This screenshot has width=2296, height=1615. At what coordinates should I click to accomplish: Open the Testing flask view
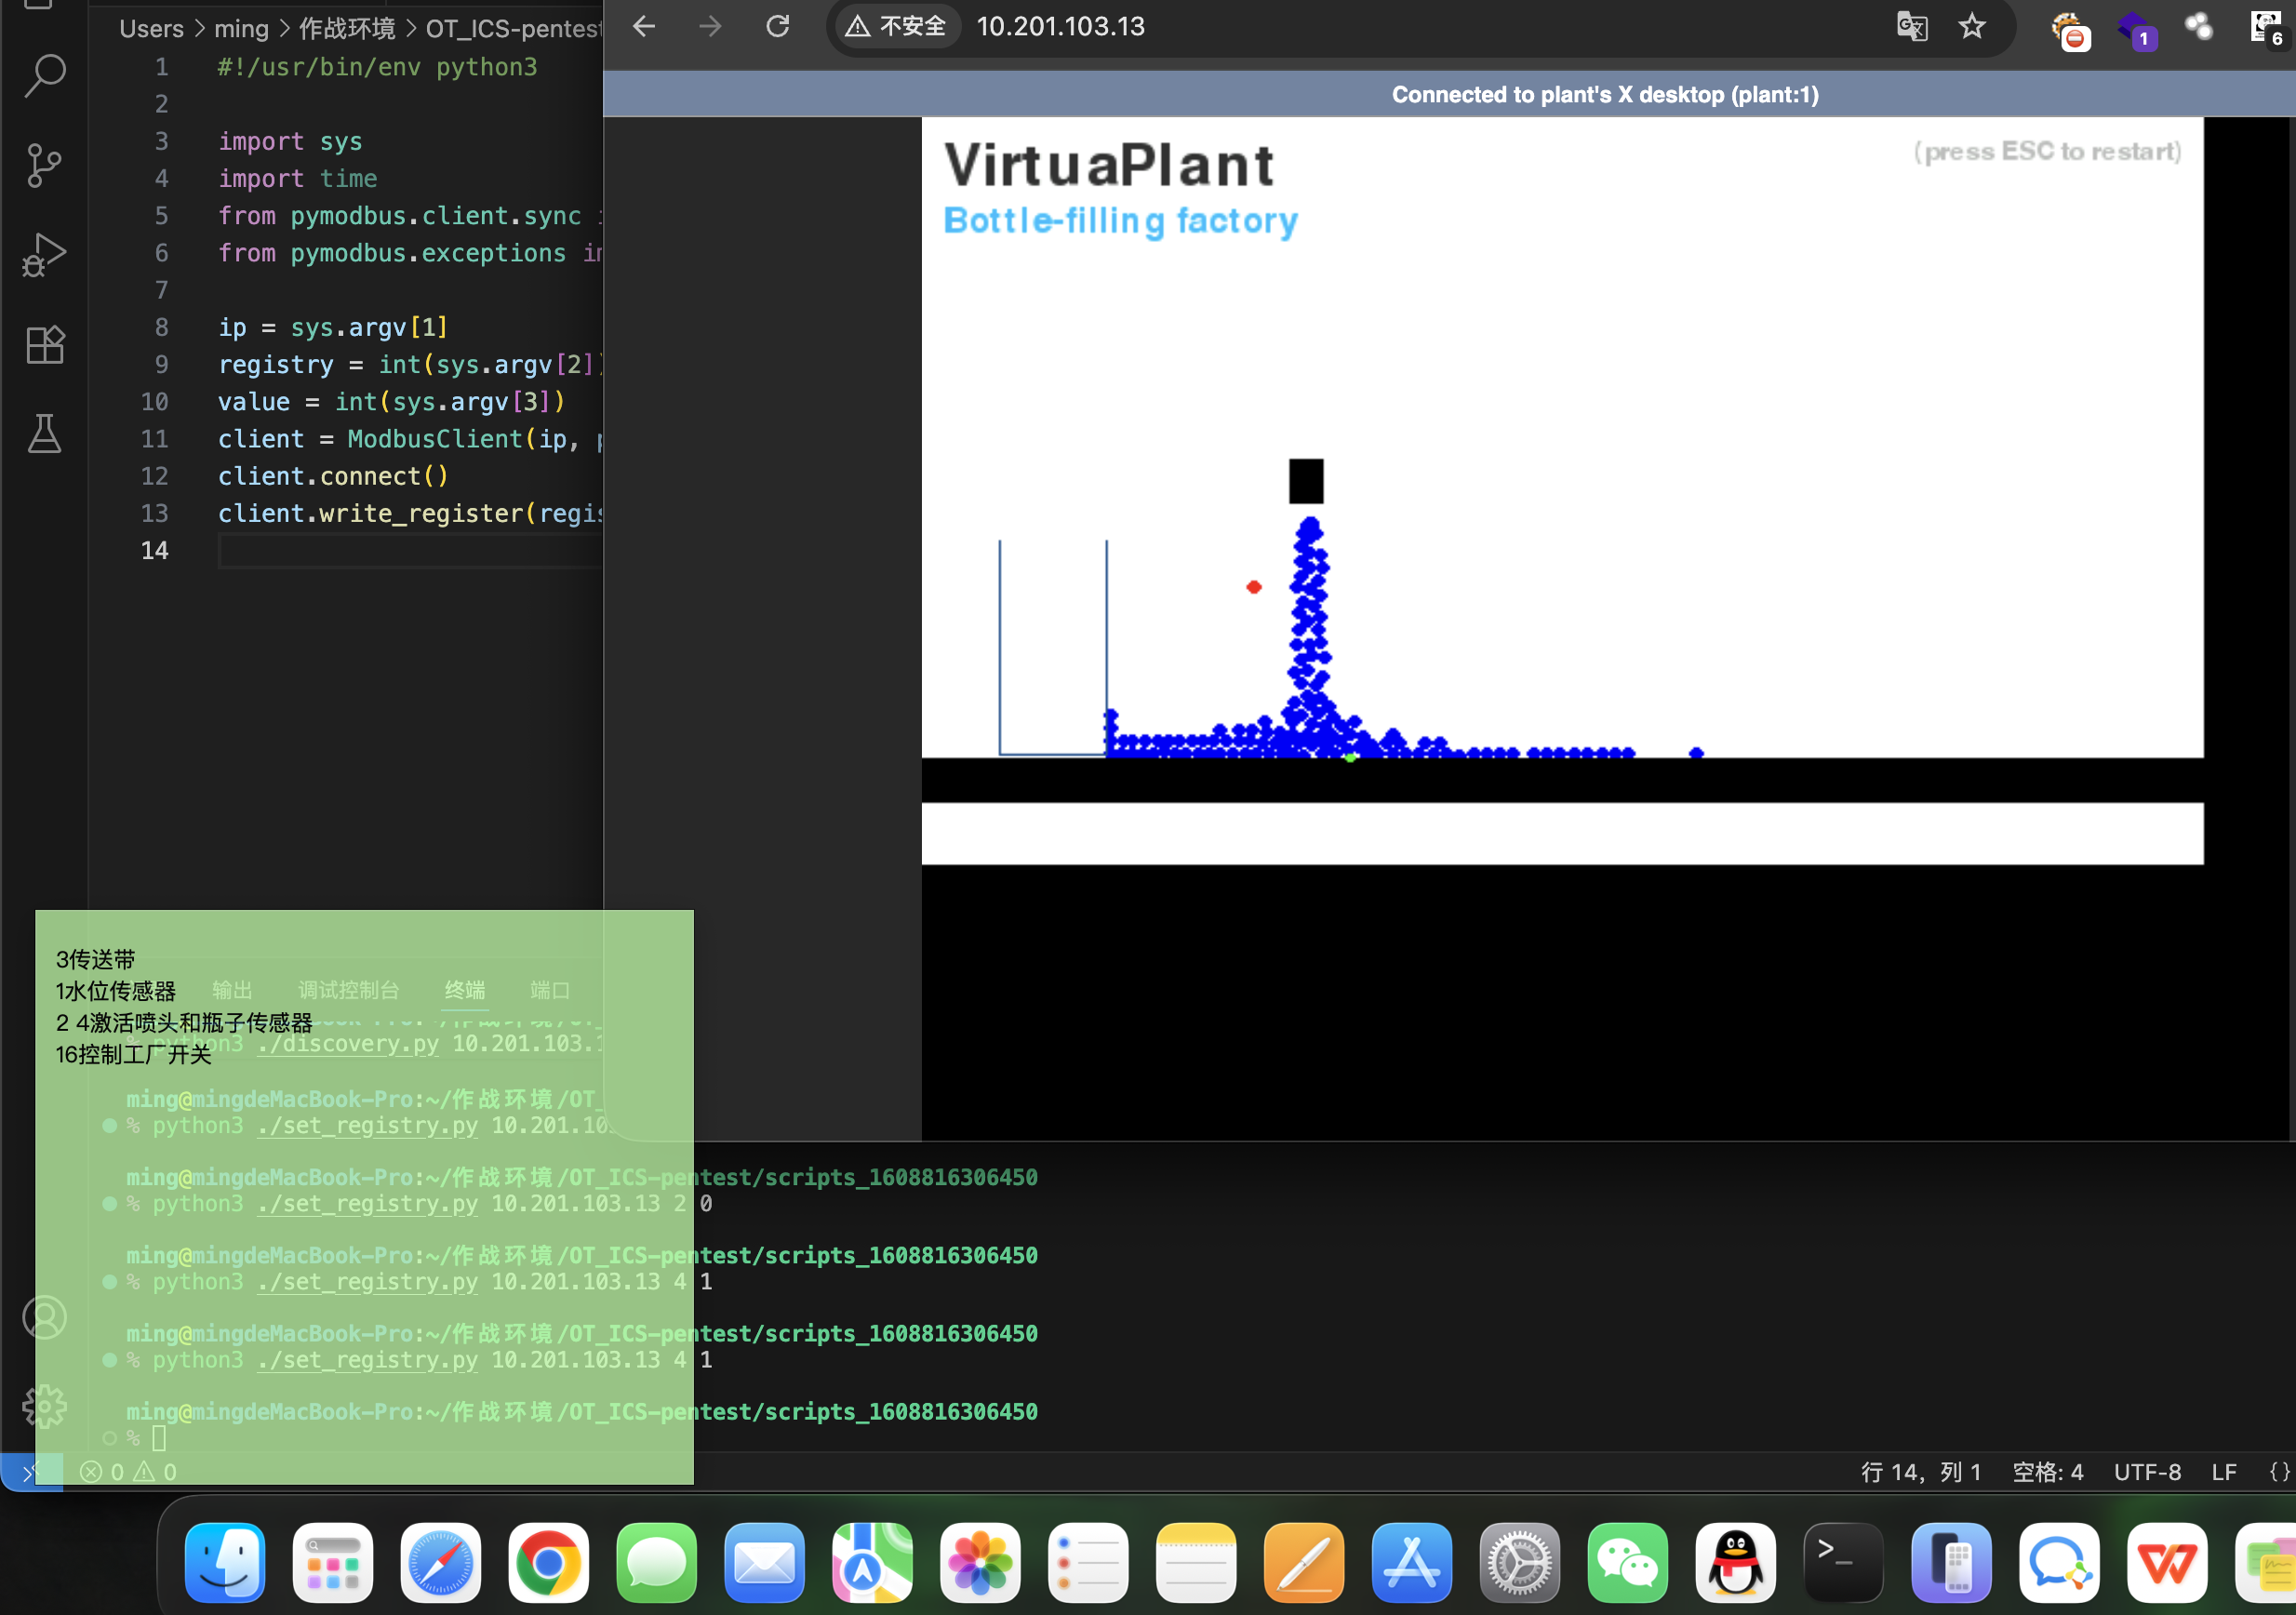coord(44,433)
